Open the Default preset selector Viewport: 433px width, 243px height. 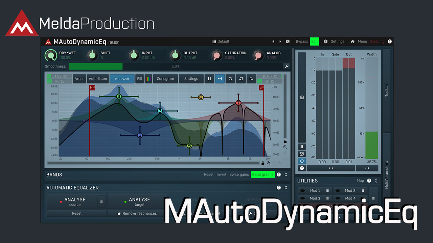coord(221,42)
